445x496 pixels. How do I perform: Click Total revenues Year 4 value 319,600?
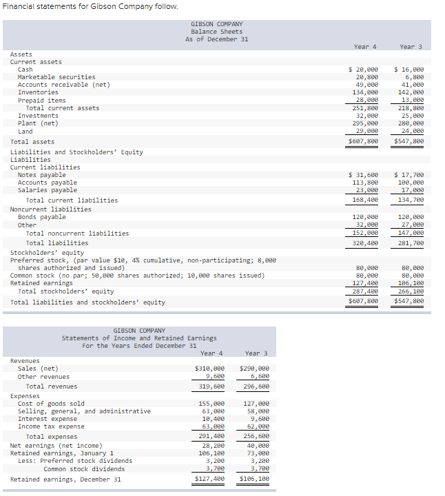211,386
